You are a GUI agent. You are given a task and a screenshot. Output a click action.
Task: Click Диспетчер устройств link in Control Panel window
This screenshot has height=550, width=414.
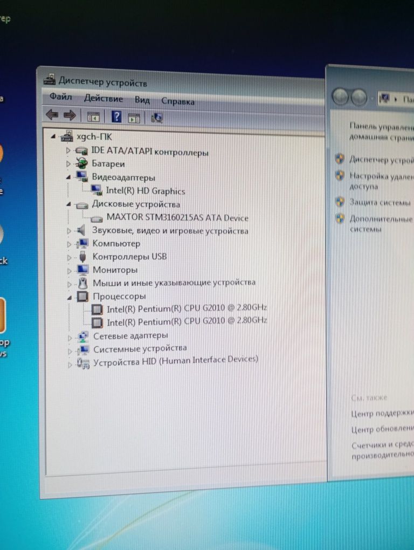(382, 160)
